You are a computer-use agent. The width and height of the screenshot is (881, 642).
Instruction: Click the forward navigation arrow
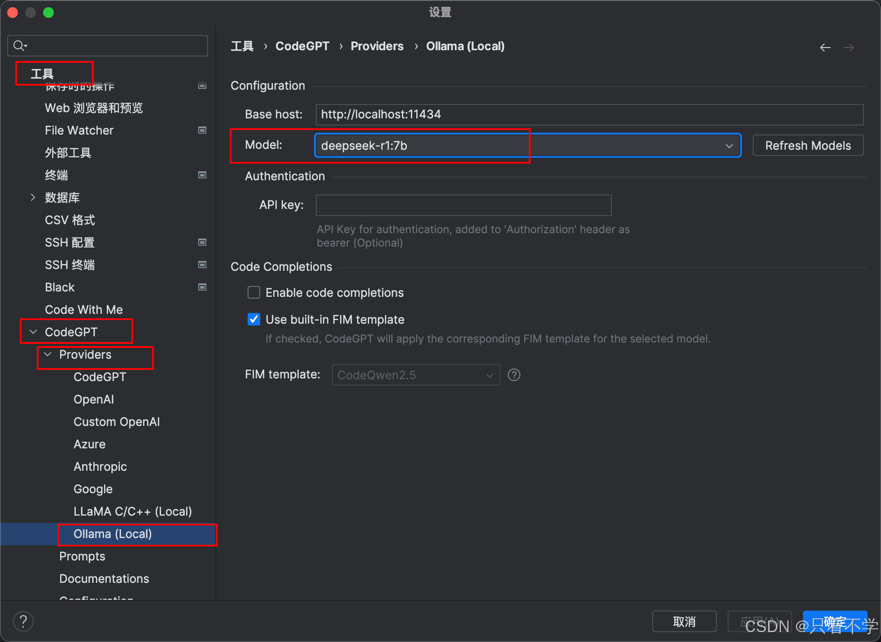[849, 47]
